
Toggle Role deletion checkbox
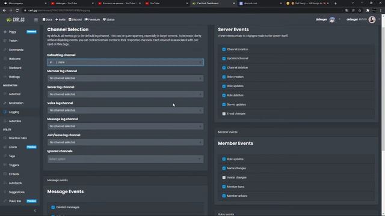[x=224, y=95]
